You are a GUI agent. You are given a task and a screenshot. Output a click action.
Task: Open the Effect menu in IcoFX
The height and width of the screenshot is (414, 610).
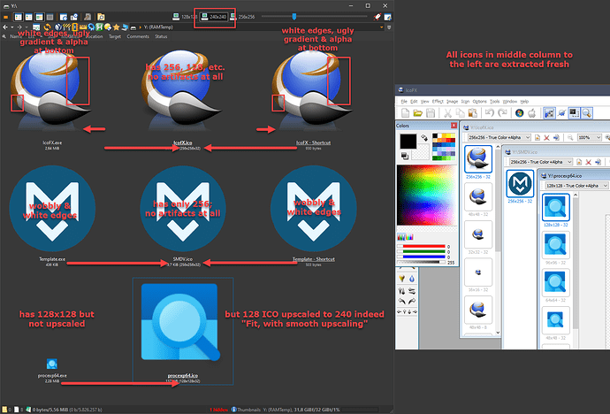(438, 101)
